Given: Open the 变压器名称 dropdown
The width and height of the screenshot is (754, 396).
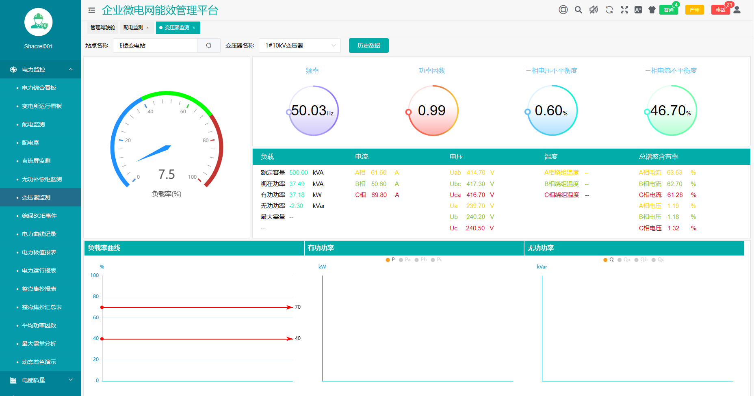Looking at the screenshot, I should [300, 45].
